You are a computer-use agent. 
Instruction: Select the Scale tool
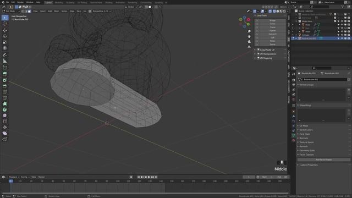[x=5, y=42]
